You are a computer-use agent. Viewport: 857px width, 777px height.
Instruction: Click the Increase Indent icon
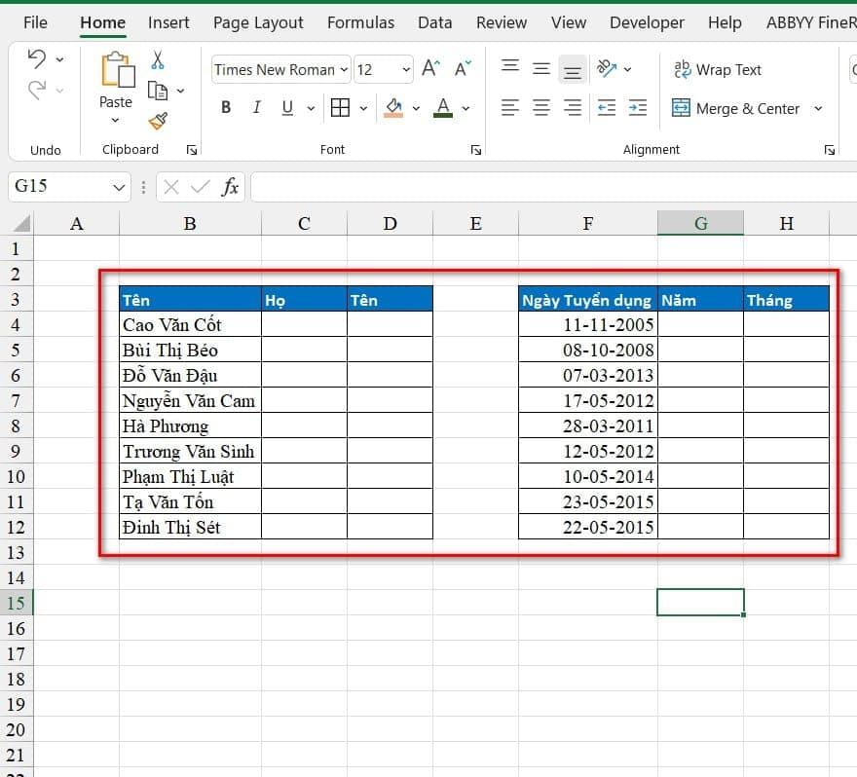pos(638,108)
